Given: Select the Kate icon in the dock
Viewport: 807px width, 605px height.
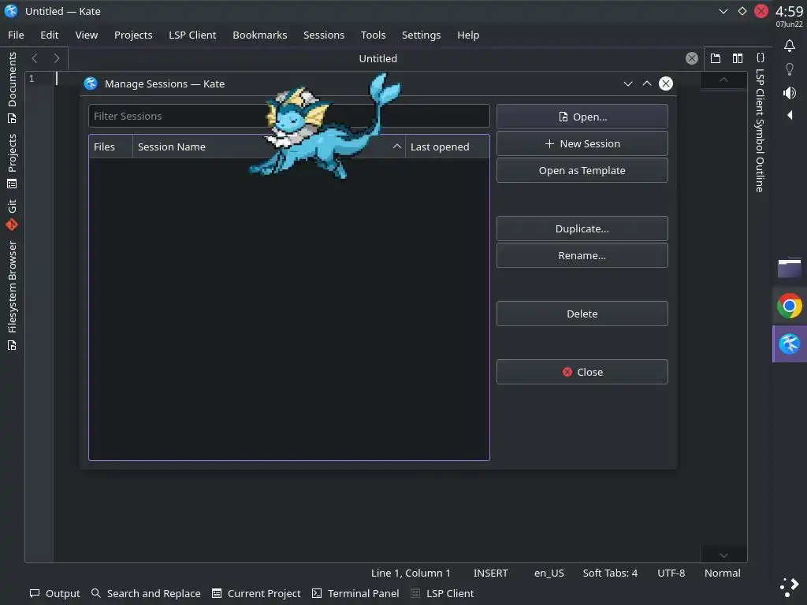Looking at the screenshot, I should click(x=790, y=344).
